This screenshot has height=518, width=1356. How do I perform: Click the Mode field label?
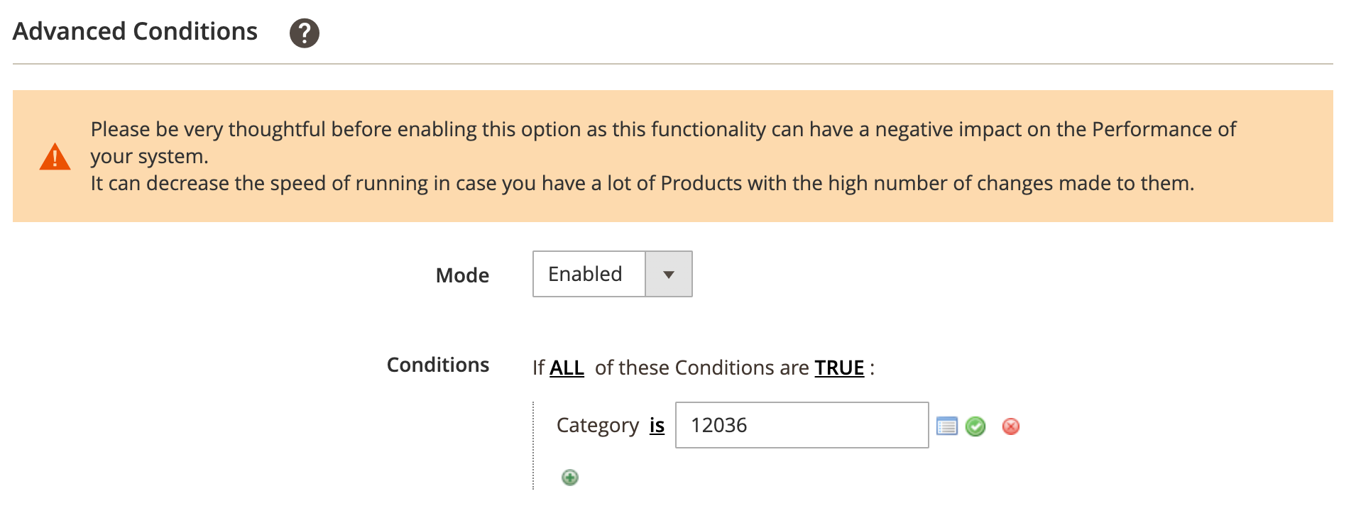[462, 275]
